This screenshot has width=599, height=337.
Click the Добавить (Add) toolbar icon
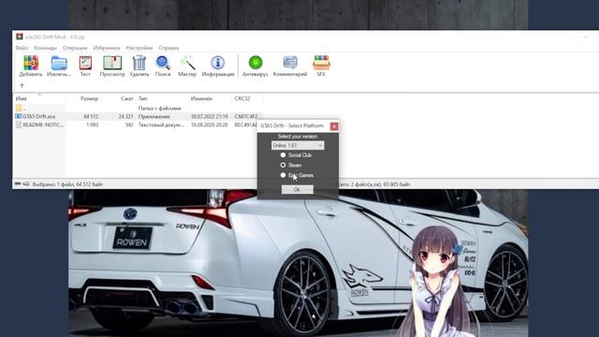(31, 63)
